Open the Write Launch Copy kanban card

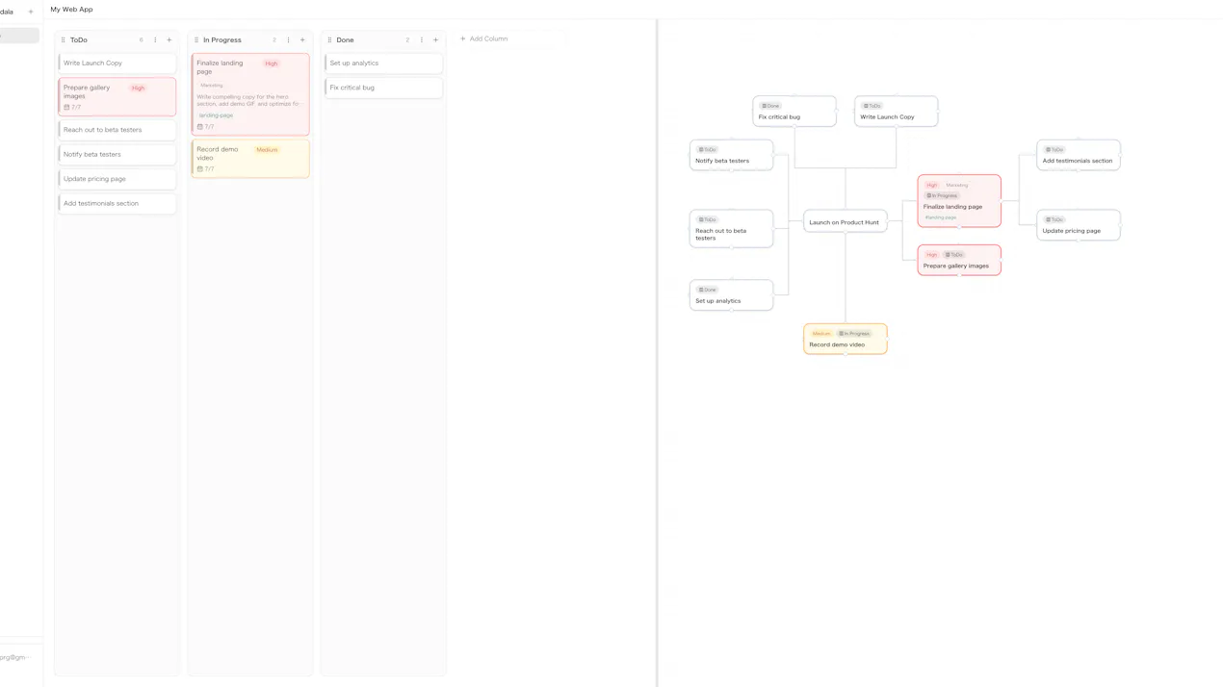(x=117, y=64)
